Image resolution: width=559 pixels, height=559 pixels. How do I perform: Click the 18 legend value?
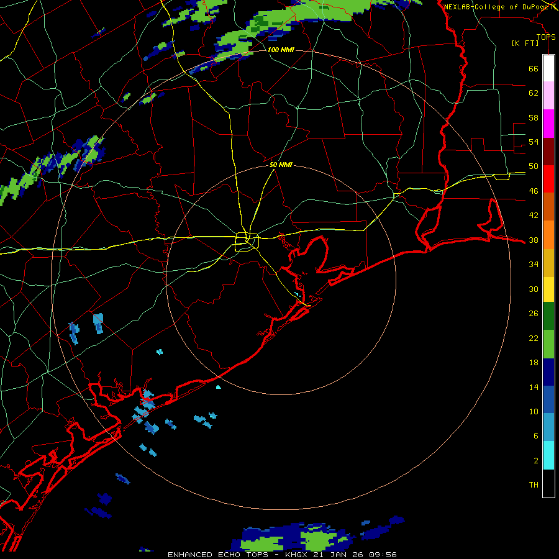point(534,363)
